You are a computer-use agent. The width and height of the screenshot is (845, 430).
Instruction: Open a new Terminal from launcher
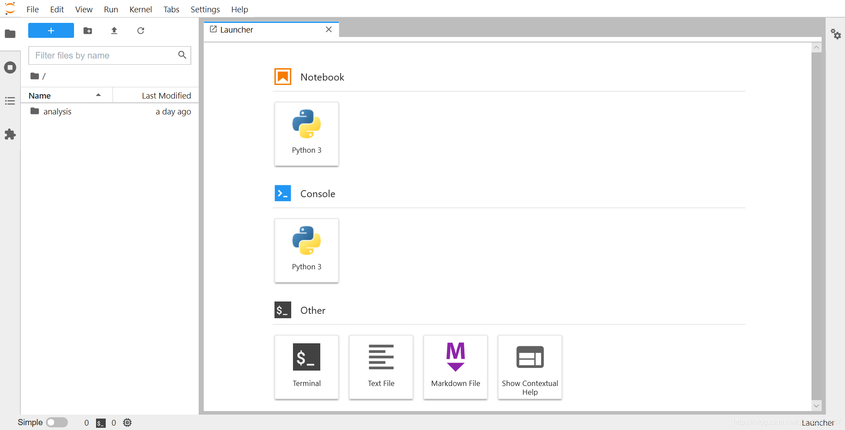(x=307, y=367)
